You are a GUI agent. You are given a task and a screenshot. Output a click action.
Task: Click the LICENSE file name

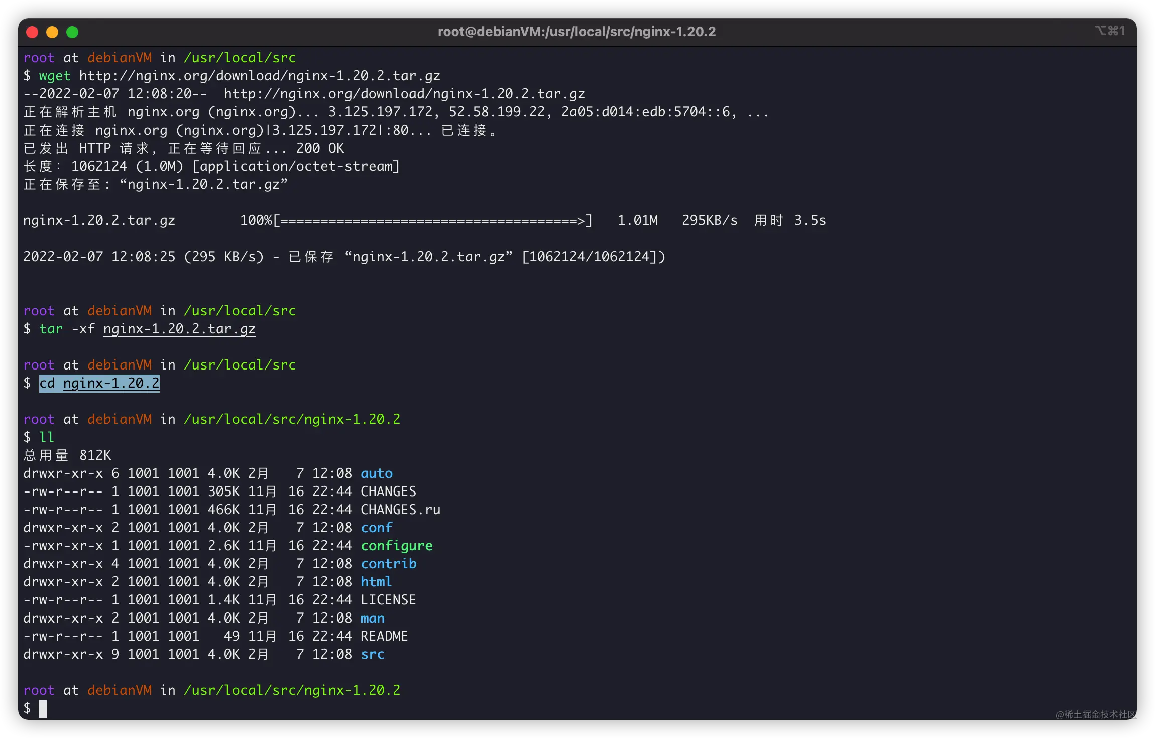point(388,600)
